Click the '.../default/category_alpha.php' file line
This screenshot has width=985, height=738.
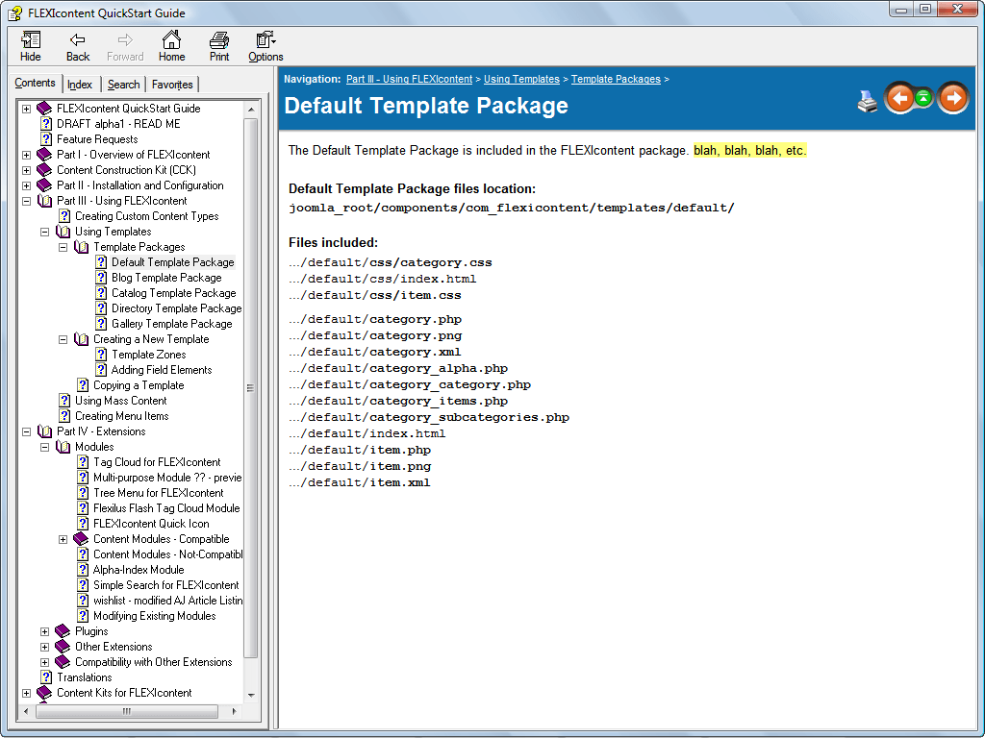pos(398,368)
